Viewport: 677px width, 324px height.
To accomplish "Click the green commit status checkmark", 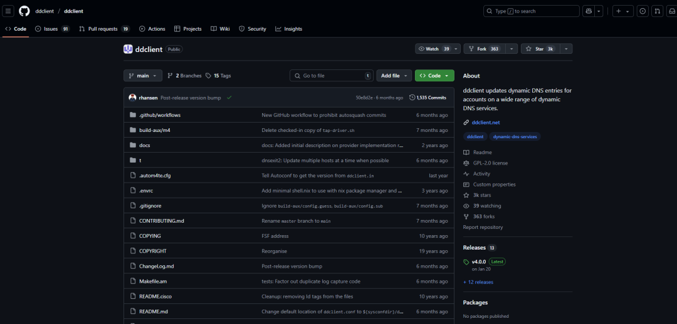I will (x=229, y=98).
